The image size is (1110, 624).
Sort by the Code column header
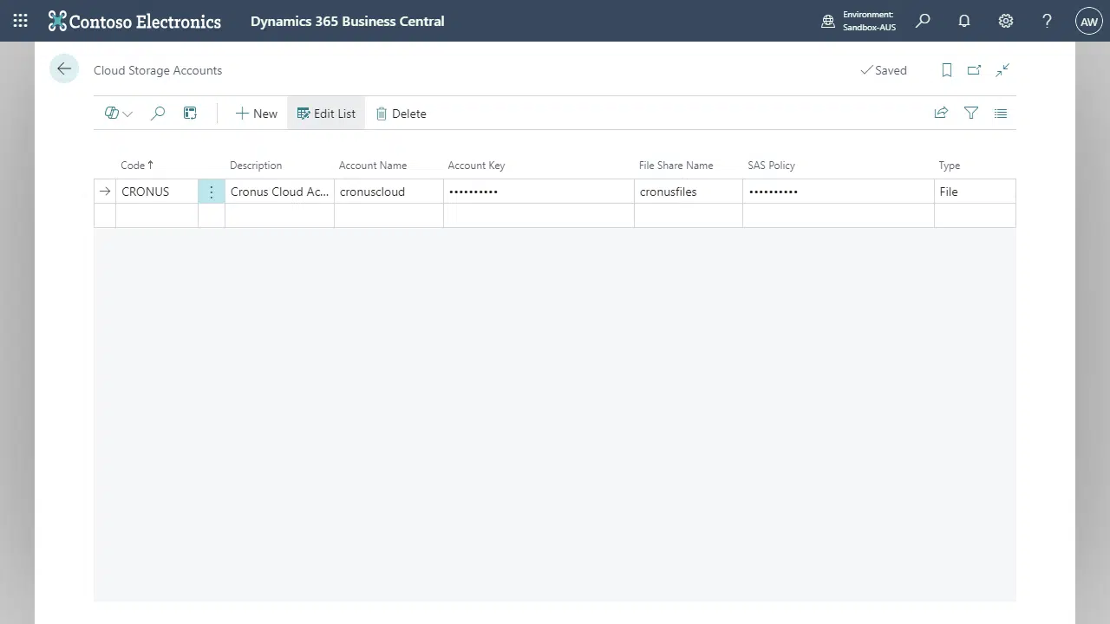click(x=137, y=166)
